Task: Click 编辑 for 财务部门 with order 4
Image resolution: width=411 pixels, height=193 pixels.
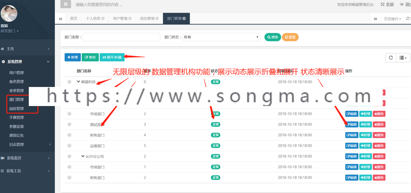Action: (352, 135)
